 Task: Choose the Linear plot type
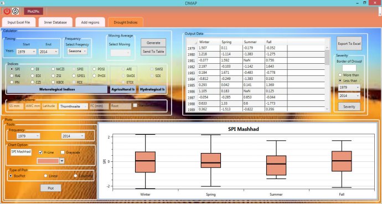46,176
